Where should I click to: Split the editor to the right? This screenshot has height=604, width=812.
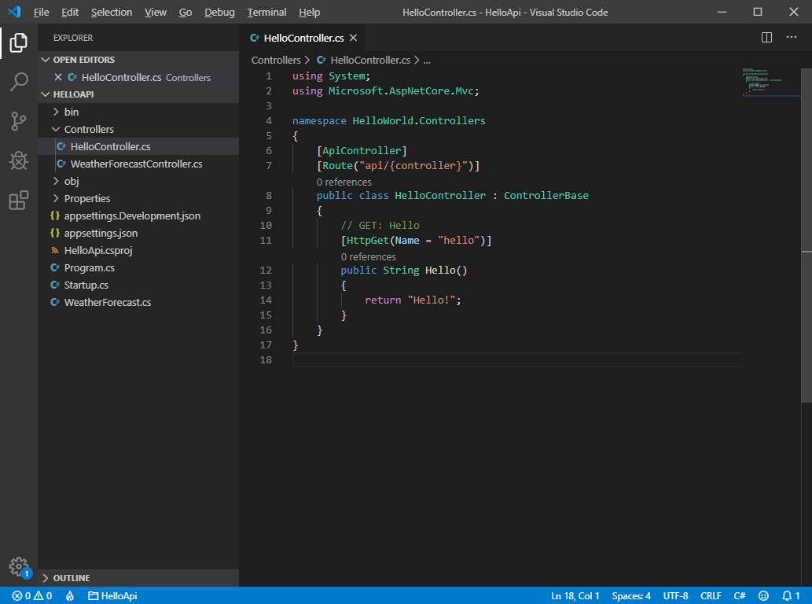[x=767, y=38]
